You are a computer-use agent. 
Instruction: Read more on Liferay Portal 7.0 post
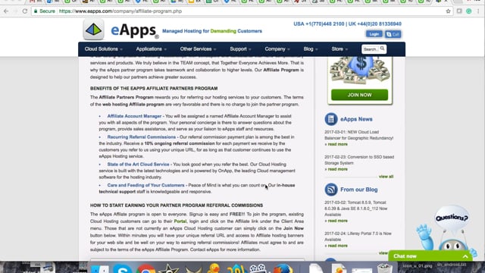click(x=336, y=246)
